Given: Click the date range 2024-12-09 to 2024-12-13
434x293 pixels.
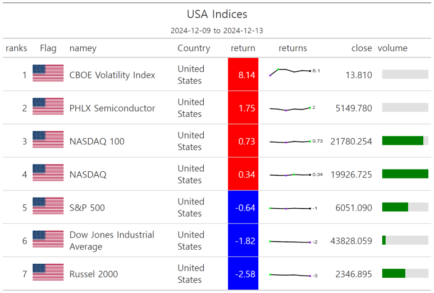Looking at the screenshot, I should point(217,30).
